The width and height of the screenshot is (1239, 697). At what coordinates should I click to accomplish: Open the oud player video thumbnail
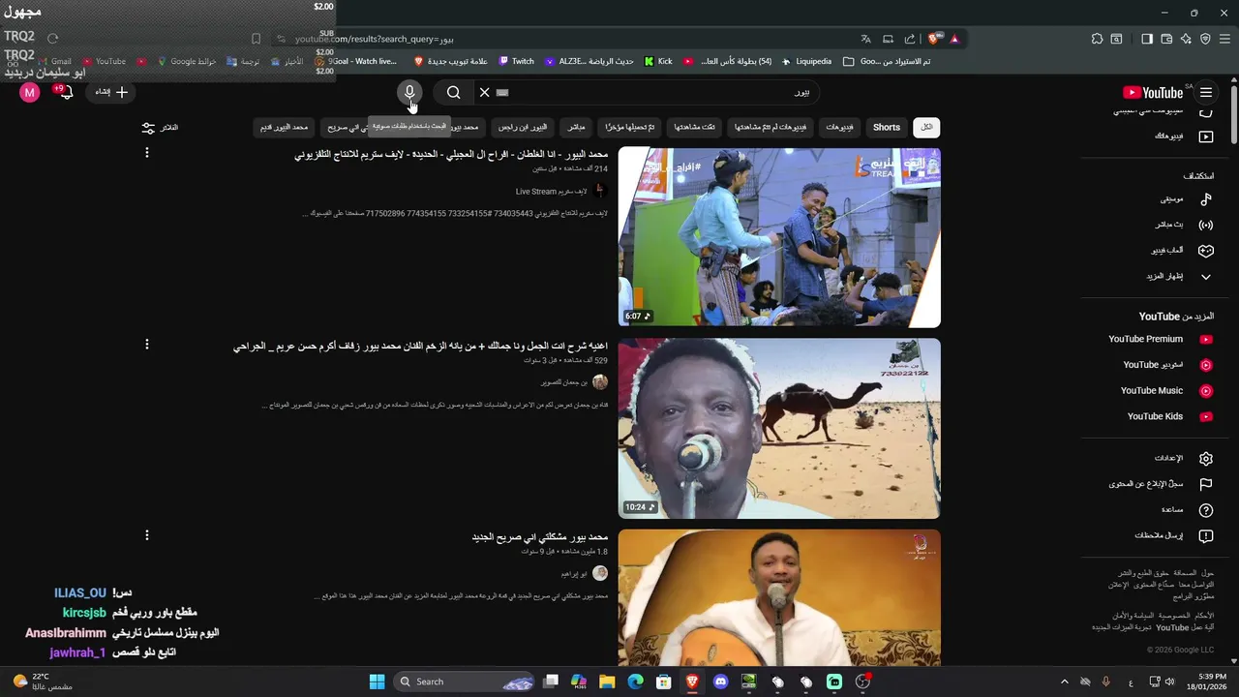(x=779, y=597)
